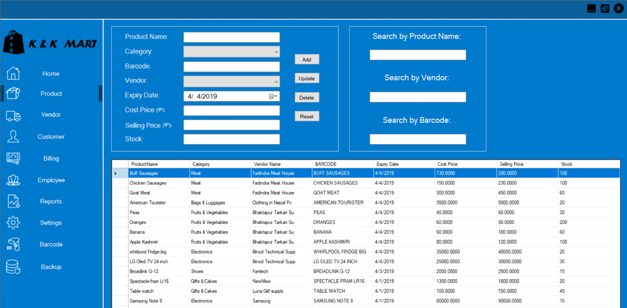Click the Settings gear icon

click(x=13, y=223)
